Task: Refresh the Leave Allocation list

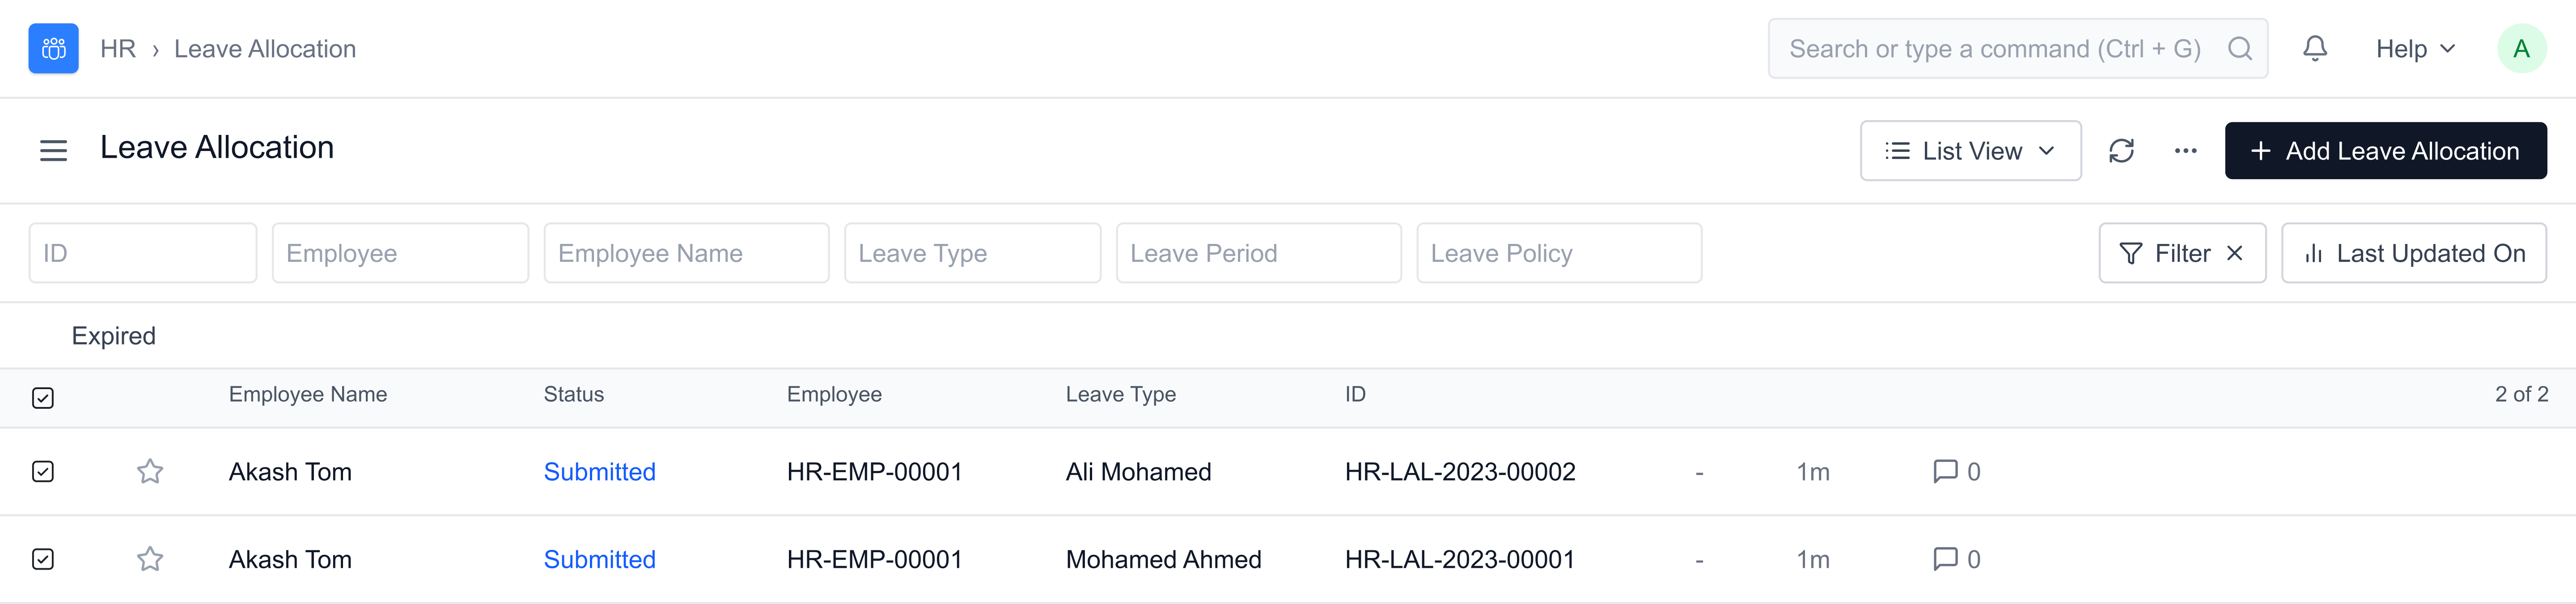Action: click(2121, 151)
